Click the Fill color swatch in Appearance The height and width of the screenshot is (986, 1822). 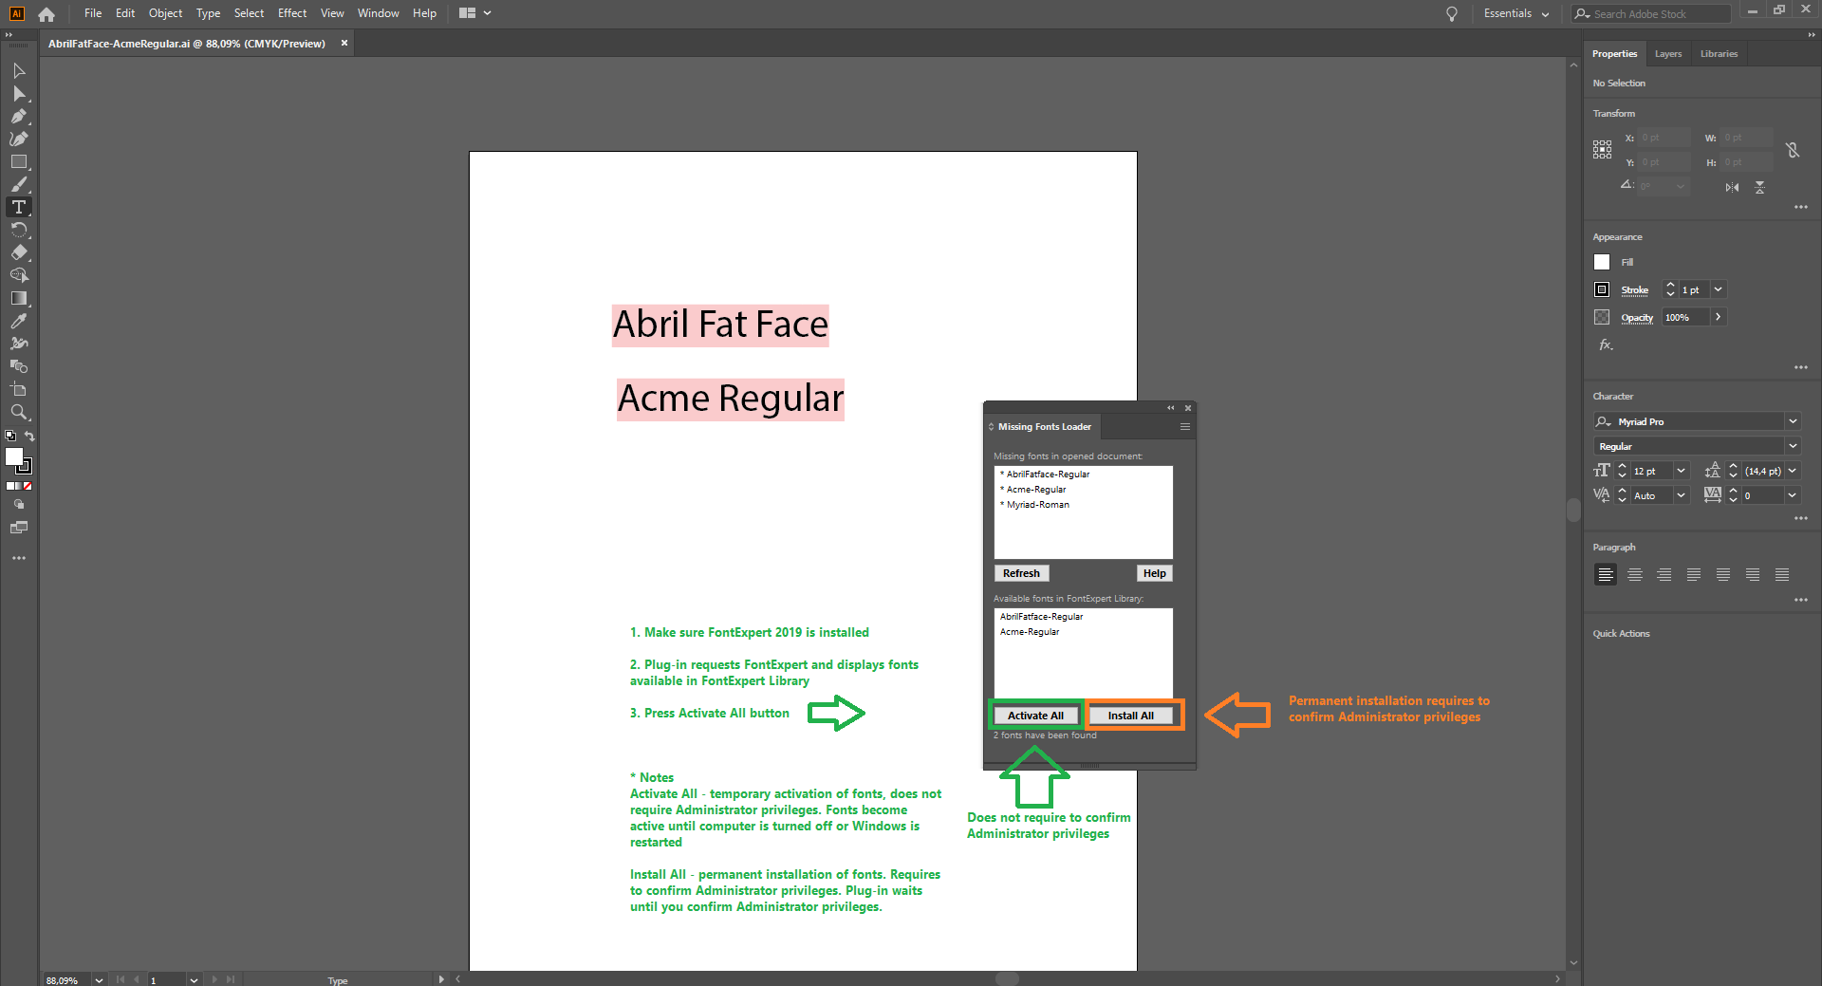pyautogui.click(x=1602, y=262)
